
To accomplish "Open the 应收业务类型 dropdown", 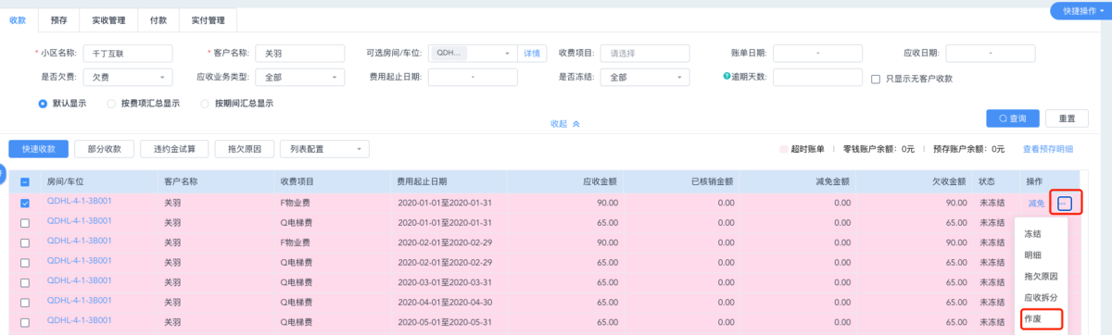I will click(300, 78).
